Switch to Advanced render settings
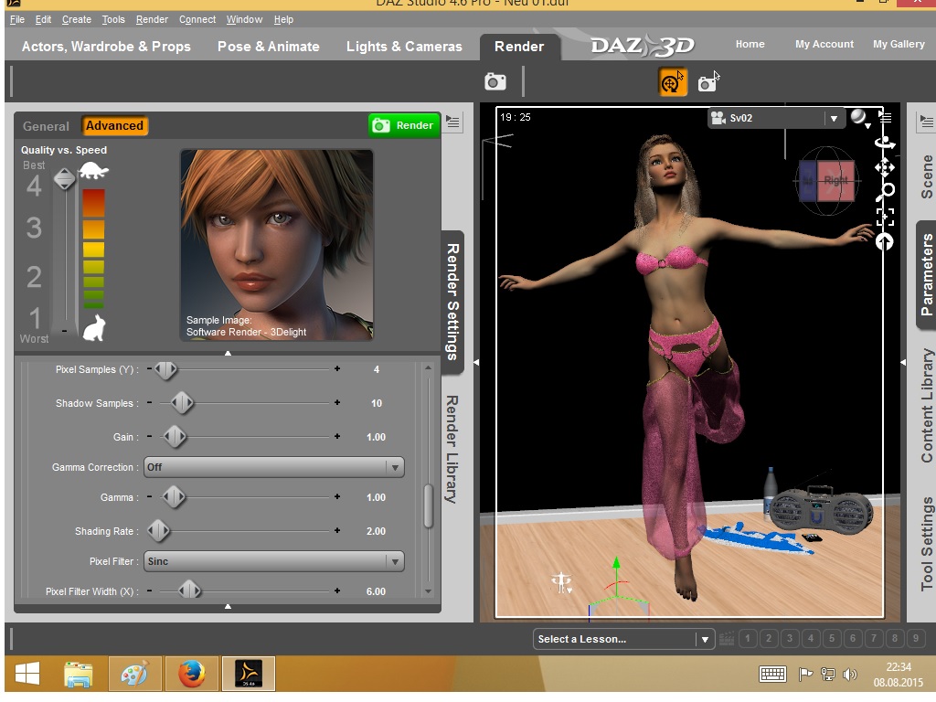The height and width of the screenshot is (702, 936). [x=114, y=126]
